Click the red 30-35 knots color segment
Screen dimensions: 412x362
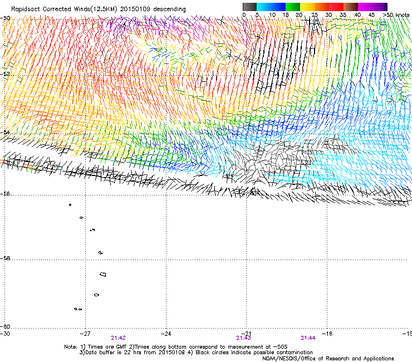click(336, 7)
